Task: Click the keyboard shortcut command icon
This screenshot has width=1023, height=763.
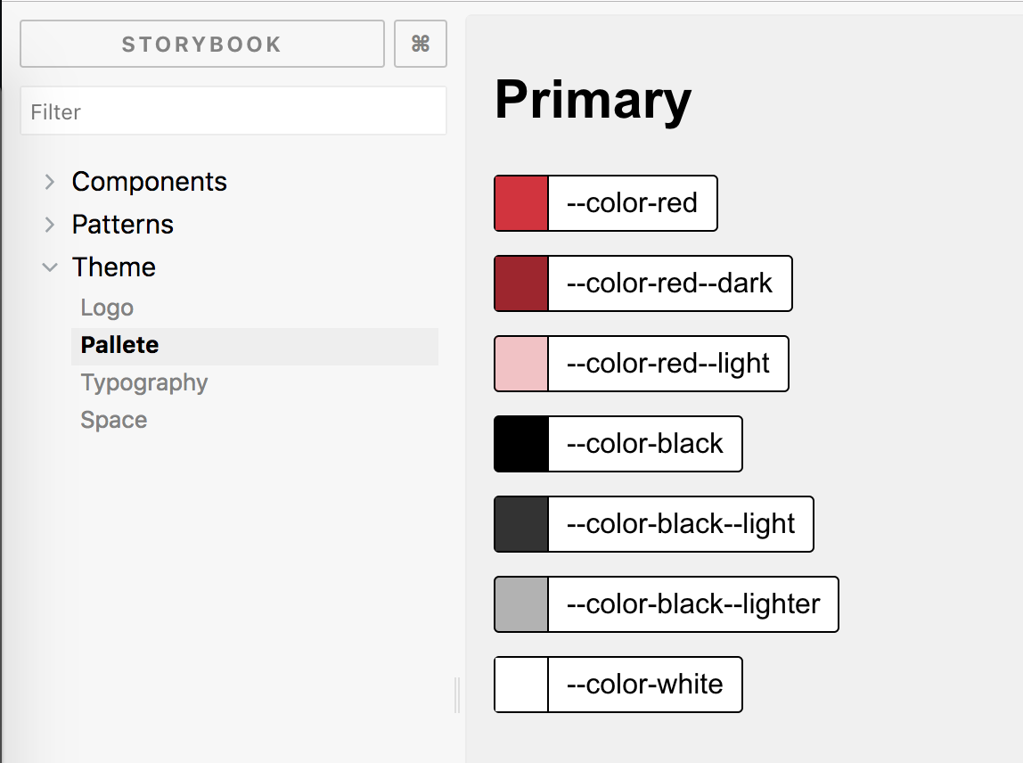Action: [x=420, y=43]
